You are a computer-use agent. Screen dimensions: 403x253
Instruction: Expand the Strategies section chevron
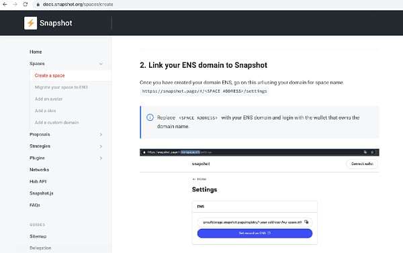click(x=101, y=146)
